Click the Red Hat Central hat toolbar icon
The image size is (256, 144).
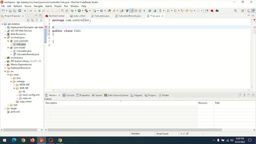[x=212, y=11]
